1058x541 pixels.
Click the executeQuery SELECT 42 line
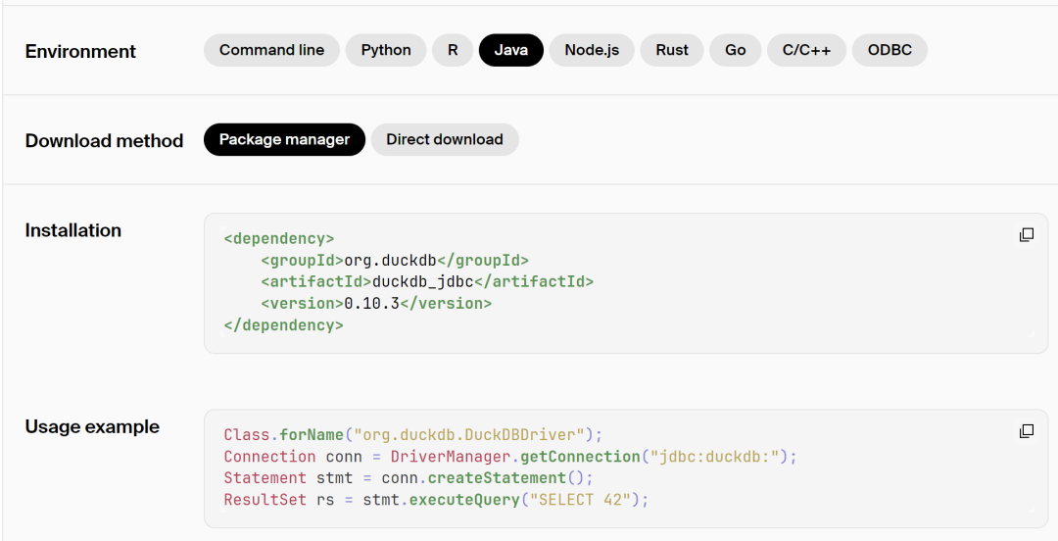click(436, 500)
